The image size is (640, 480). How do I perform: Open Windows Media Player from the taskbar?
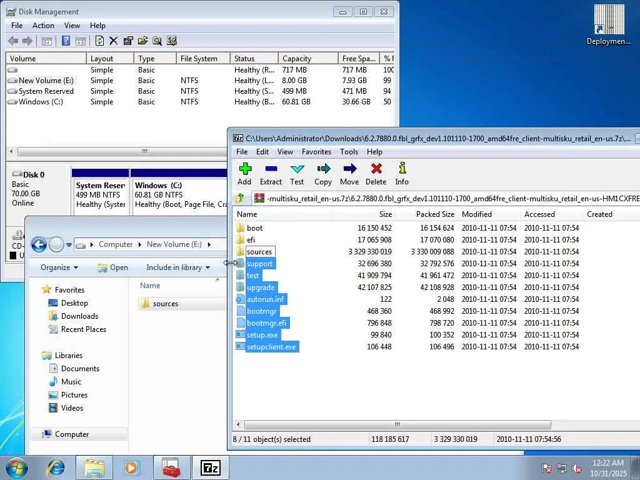pyautogui.click(x=131, y=467)
